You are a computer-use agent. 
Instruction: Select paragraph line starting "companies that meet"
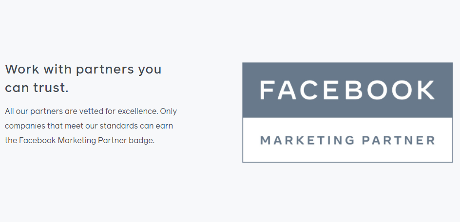click(x=89, y=126)
